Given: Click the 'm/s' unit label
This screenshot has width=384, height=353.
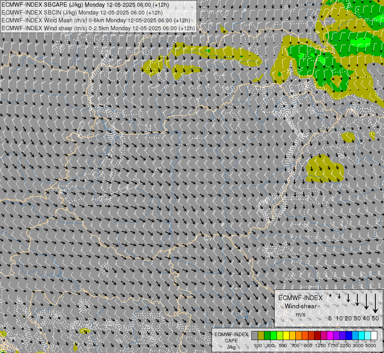Looking at the screenshot, I should (300, 314).
